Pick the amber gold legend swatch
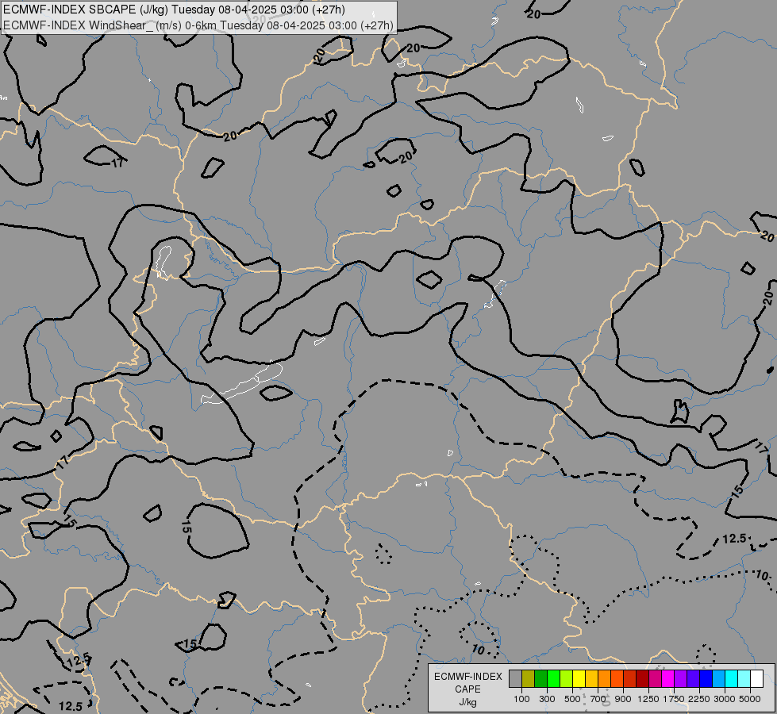777x714 pixels. point(591,679)
